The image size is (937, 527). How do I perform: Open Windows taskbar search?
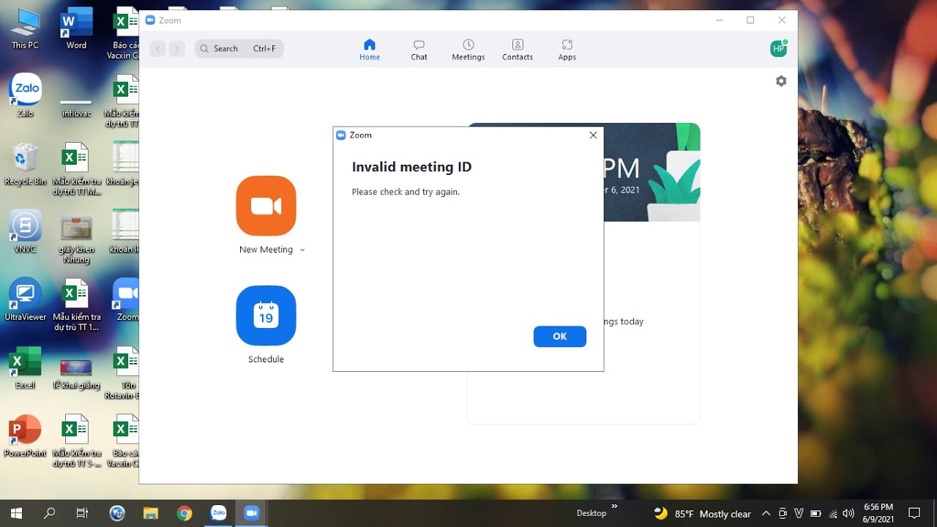point(50,513)
